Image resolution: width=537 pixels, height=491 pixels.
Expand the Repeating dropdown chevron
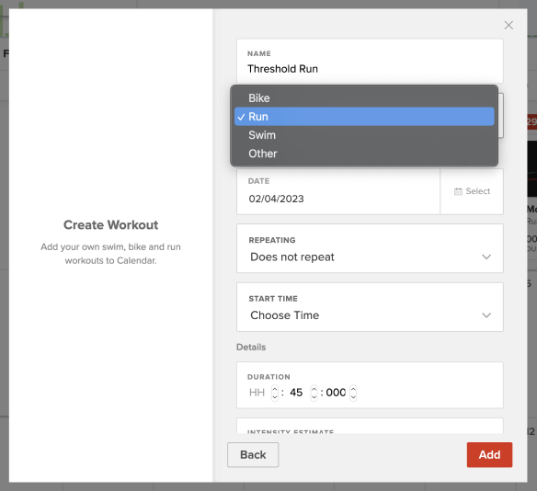click(x=486, y=257)
